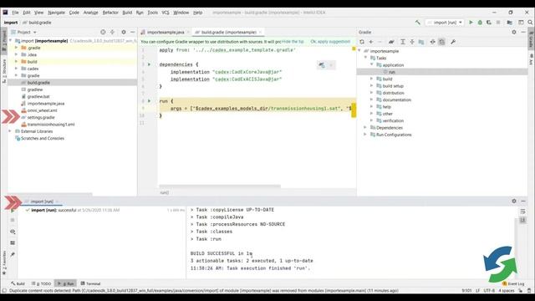Click the run gutter arrow beside run block
Screen dimensions: 535x301
coord(149,100)
